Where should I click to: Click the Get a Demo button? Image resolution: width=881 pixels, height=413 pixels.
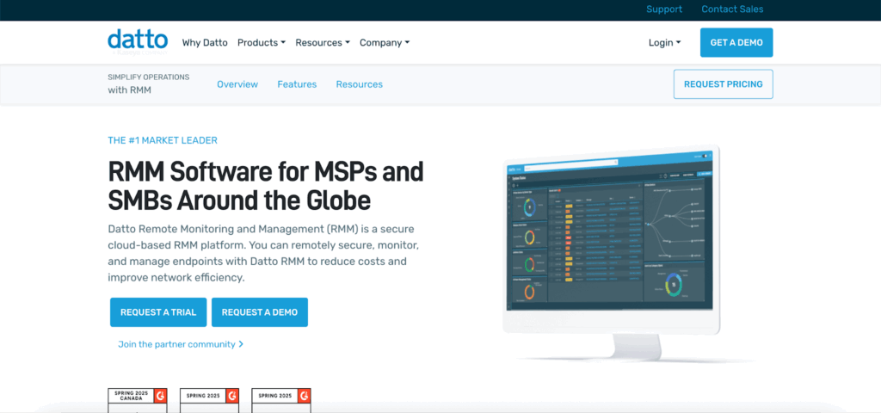pos(736,43)
